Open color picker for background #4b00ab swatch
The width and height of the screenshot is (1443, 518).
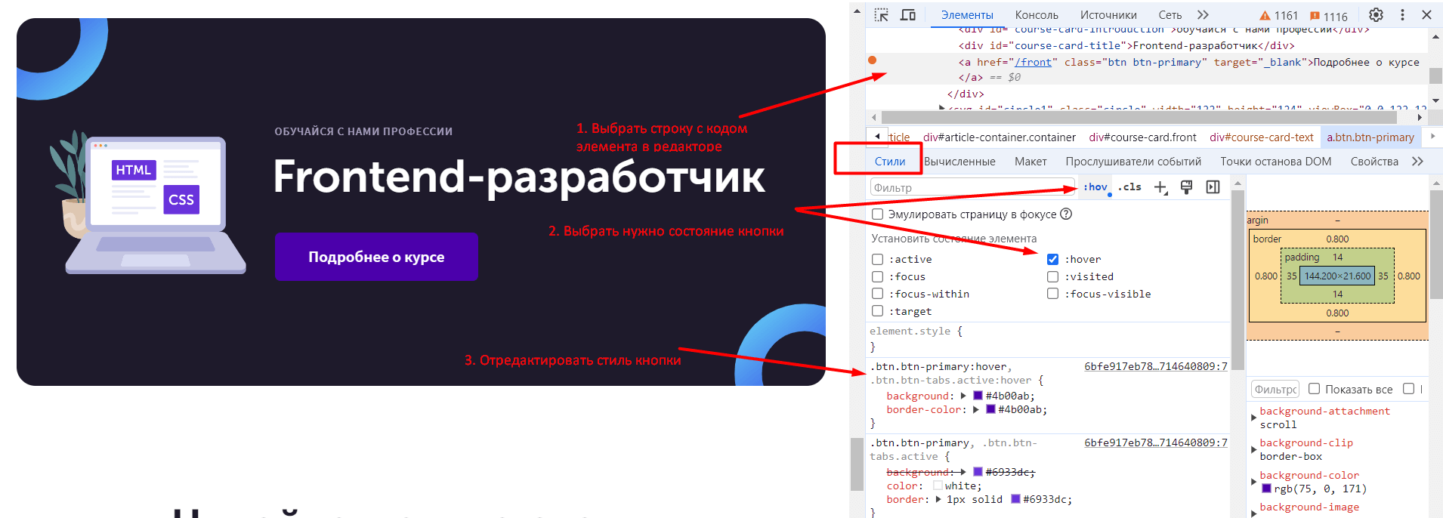[978, 396]
